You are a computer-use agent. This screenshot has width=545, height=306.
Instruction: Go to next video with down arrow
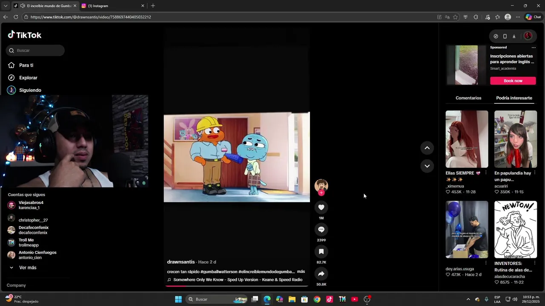[427, 166]
